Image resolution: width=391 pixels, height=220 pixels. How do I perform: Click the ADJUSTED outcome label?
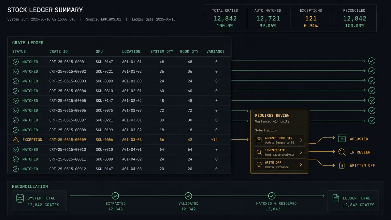pos(359,139)
